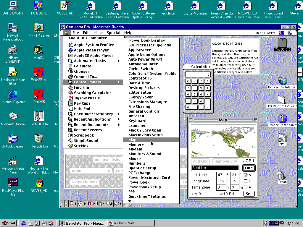Click the Australian flag keyboard menu icon
This screenshot has height=227, width=303.
[x=281, y=33]
